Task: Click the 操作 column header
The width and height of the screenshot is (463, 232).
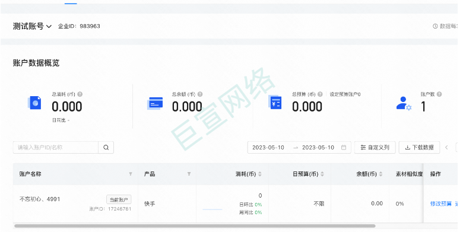Action: (436, 174)
